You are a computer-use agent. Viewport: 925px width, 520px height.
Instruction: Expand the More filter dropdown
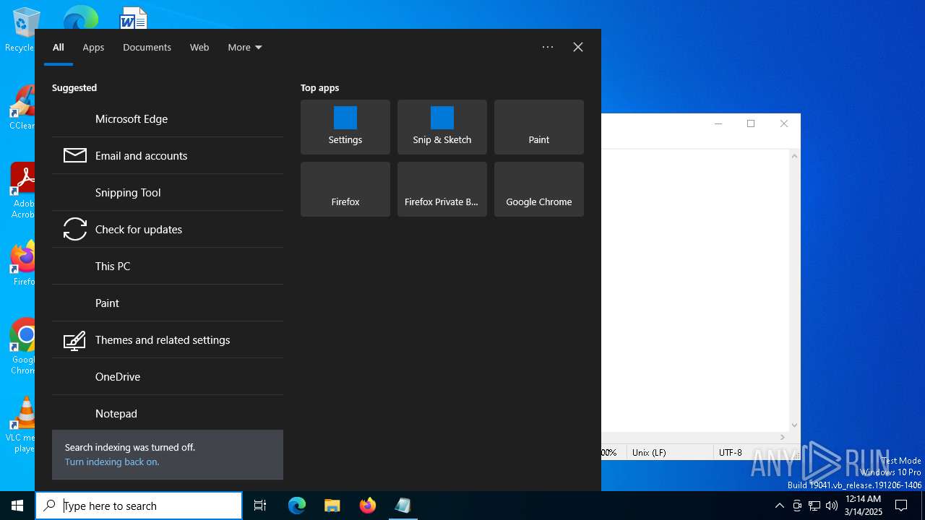245,48
